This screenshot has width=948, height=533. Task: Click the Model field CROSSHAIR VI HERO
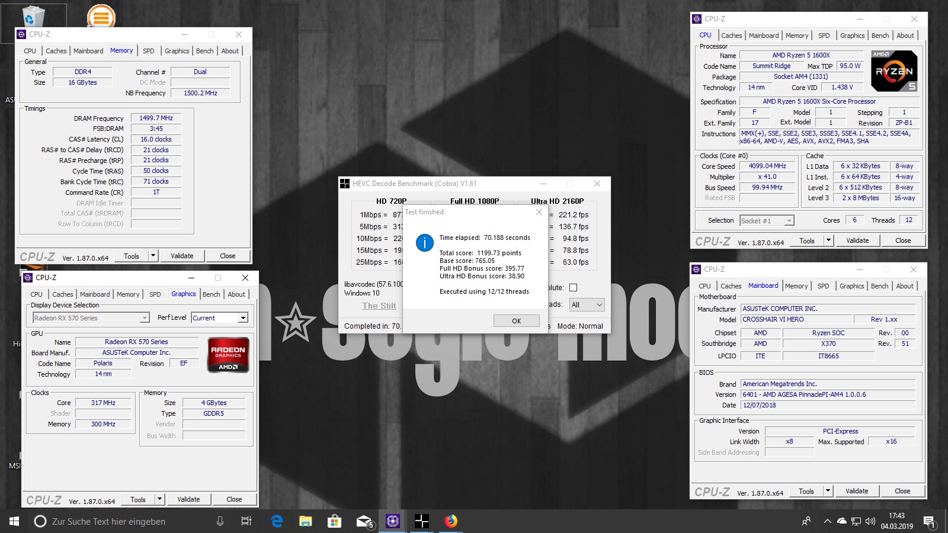[796, 319]
